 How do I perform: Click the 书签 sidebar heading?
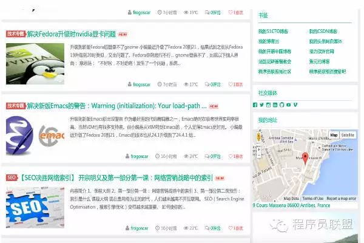click(263, 16)
